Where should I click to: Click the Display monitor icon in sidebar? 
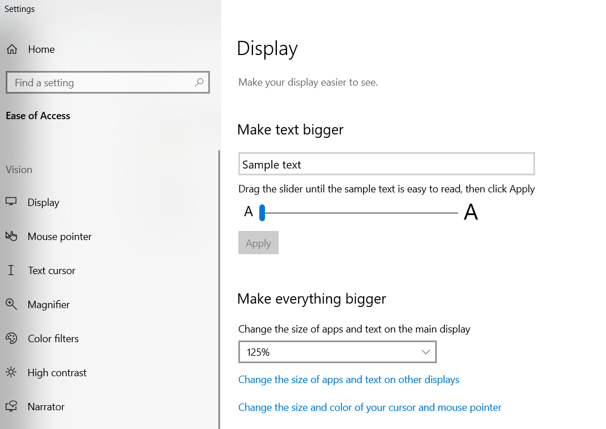[x=11, y=201]
